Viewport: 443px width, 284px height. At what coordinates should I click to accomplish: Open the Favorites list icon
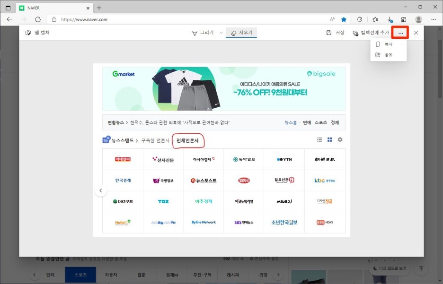[x=375, y=19]
